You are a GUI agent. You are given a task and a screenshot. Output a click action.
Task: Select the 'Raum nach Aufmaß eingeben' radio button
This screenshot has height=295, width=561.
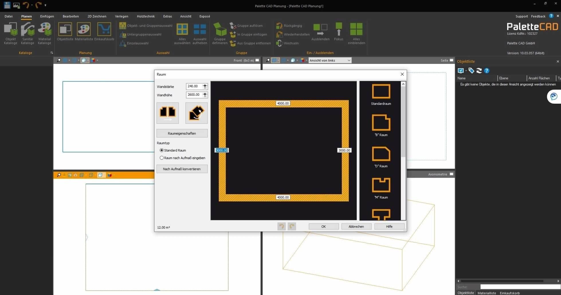click(162, 158)
